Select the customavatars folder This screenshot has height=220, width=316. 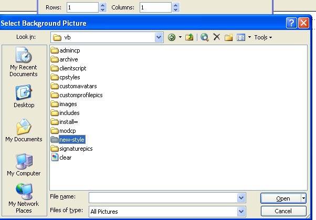point(74,86)
